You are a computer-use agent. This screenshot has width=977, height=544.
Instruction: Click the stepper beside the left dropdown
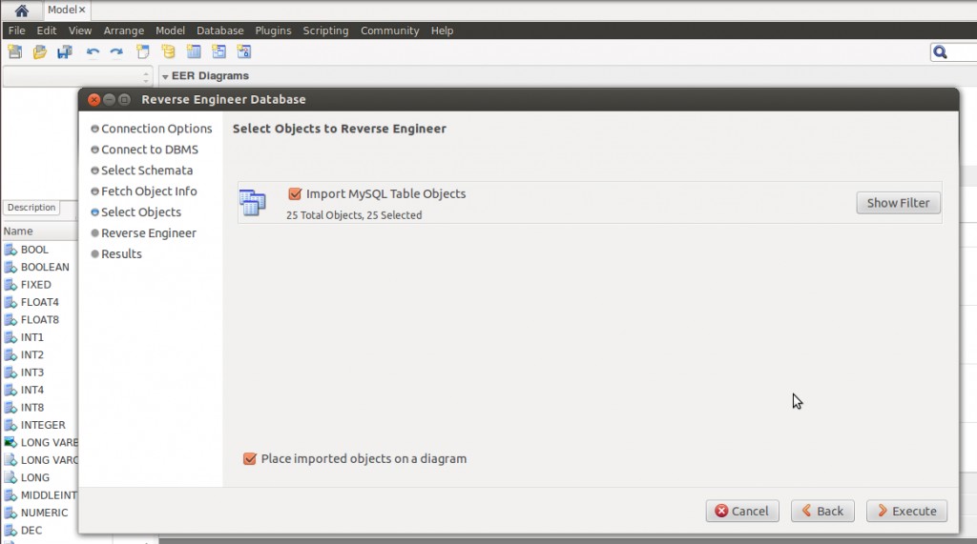coord(146,76)
